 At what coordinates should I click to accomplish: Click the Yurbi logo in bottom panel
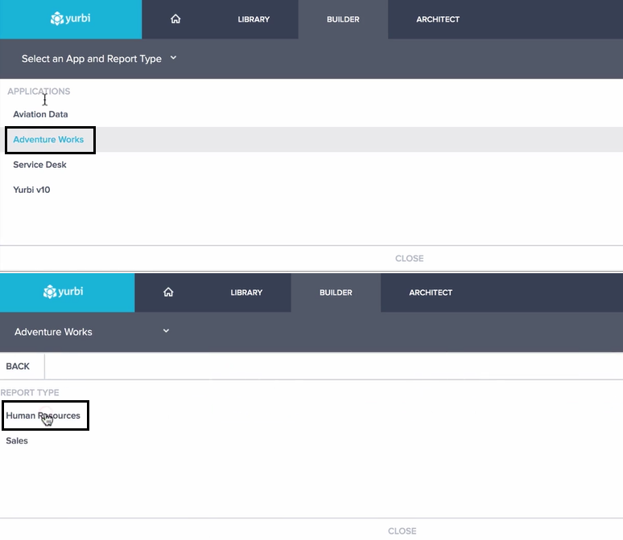click(63, 292)
